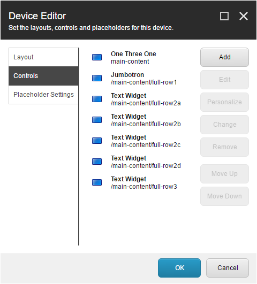The image size is (257, 284).
Task: Click the icon for Text Widget full-row2b
Action: (97, 120)
